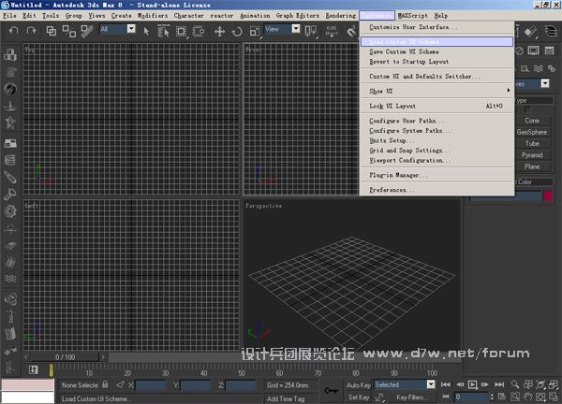Select Load Custom UI Scheme entry
This screenshot has height=404, width=562.
(436, 41)
